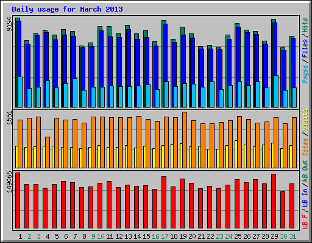Click the 'Visits' legend label
This screenshot has height=243, width=312.
[305, 120]
